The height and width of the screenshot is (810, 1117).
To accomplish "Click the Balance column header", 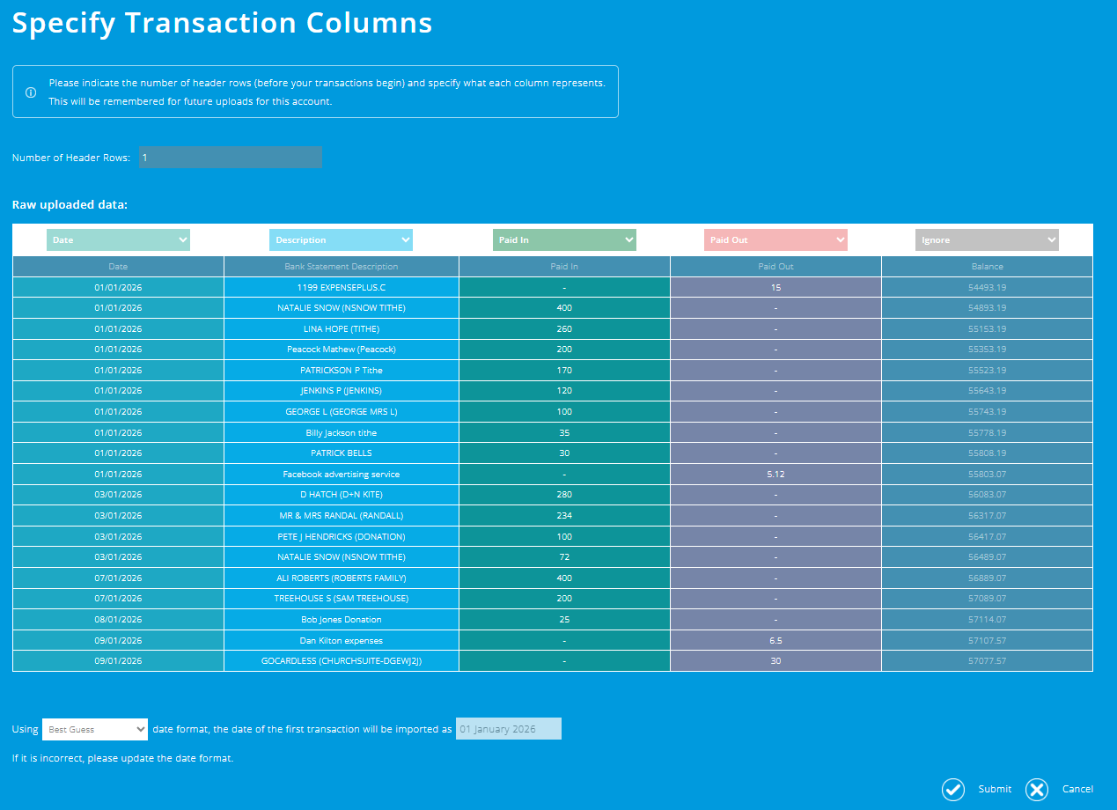I will 987,266.
